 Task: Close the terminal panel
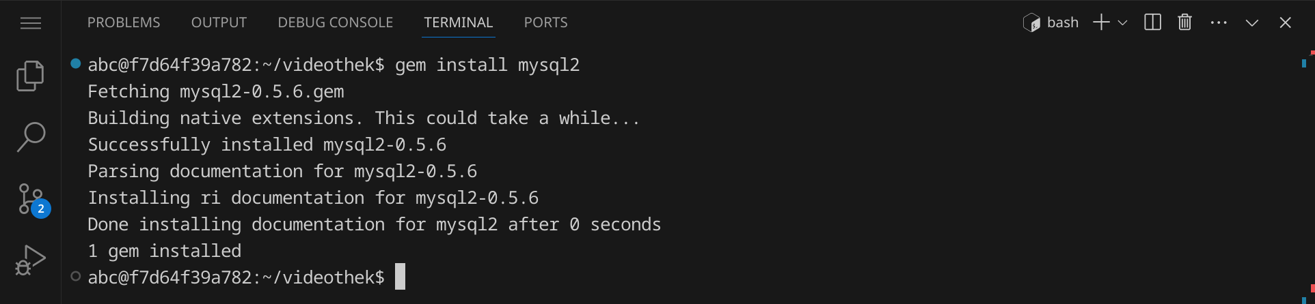pos(1285,22)
